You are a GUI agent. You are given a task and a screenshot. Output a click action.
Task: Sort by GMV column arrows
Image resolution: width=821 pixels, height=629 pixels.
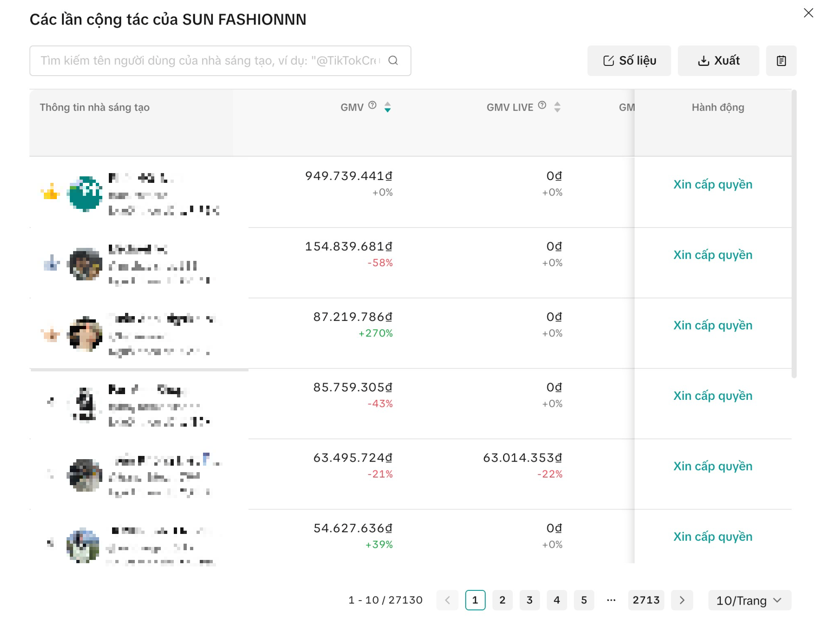coord(387,107)
